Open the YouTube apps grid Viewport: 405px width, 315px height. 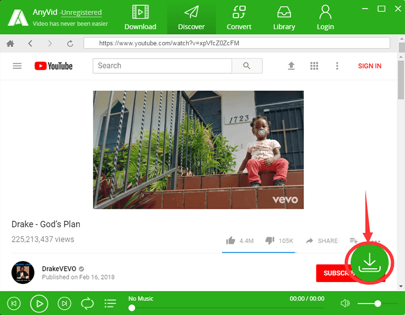[314, 66]
